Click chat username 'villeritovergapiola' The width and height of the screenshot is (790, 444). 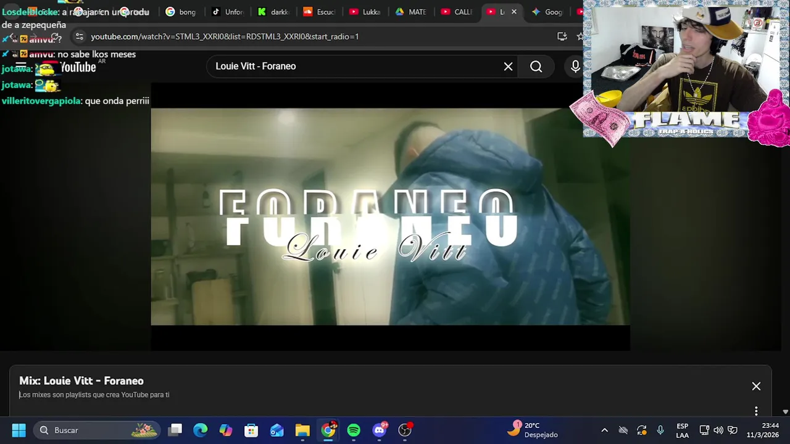41,101
